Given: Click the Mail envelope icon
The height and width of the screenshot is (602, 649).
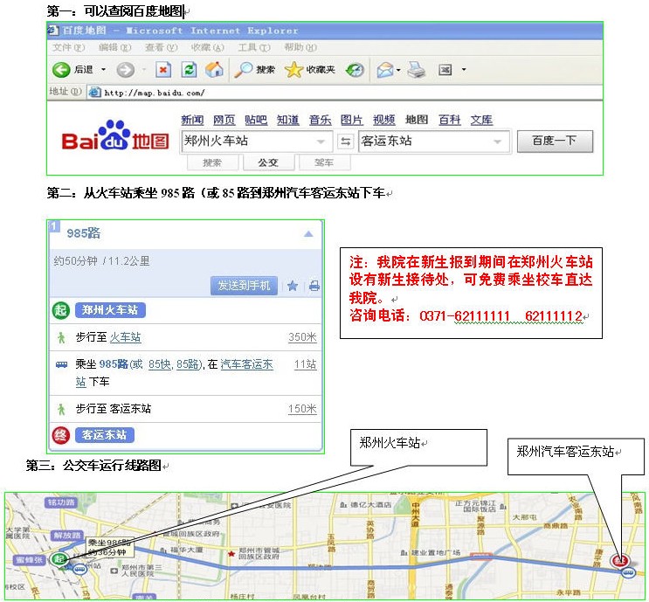Looking at the screenshot, I should 385,70.
